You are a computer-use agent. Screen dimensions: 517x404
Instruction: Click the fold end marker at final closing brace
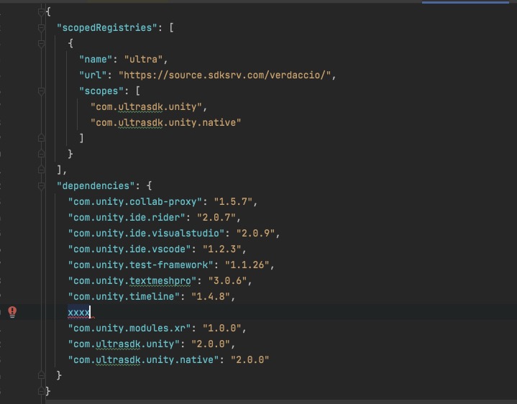[x=42, y=391]
